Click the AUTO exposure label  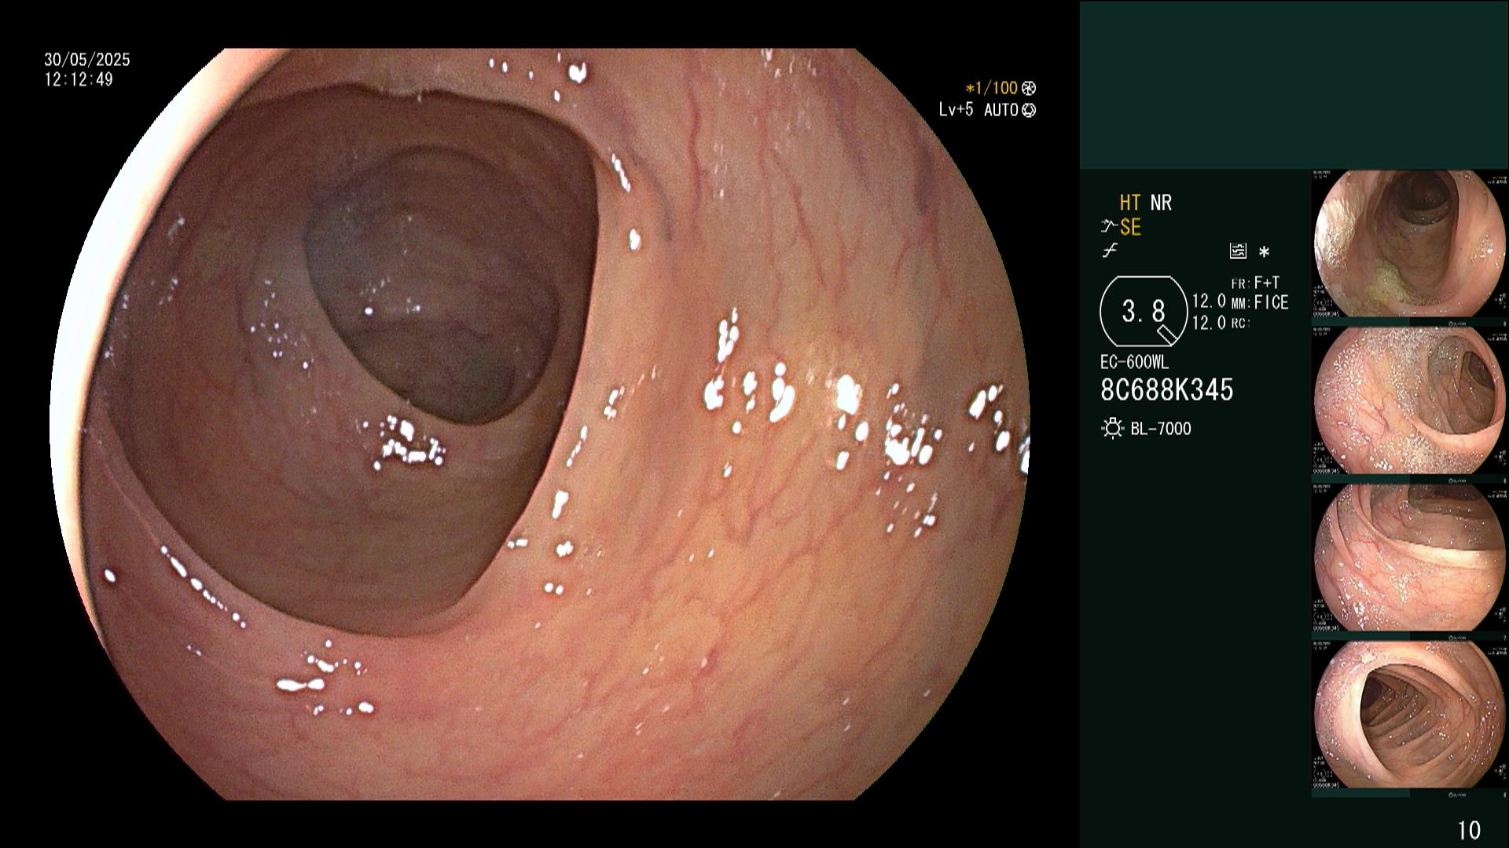pos(1001,110)
